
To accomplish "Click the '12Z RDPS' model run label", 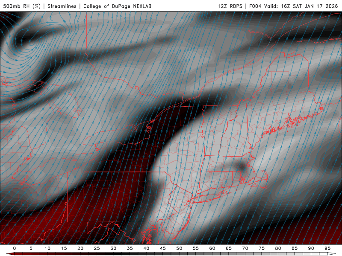I will click(x=230, y=6).
